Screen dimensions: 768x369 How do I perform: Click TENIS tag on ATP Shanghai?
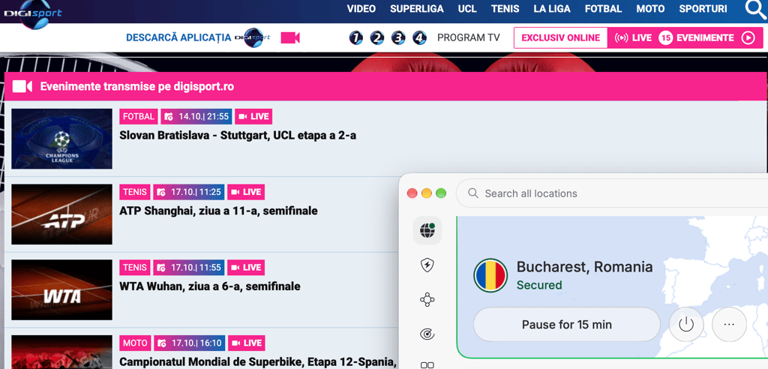tap(135, 192)
